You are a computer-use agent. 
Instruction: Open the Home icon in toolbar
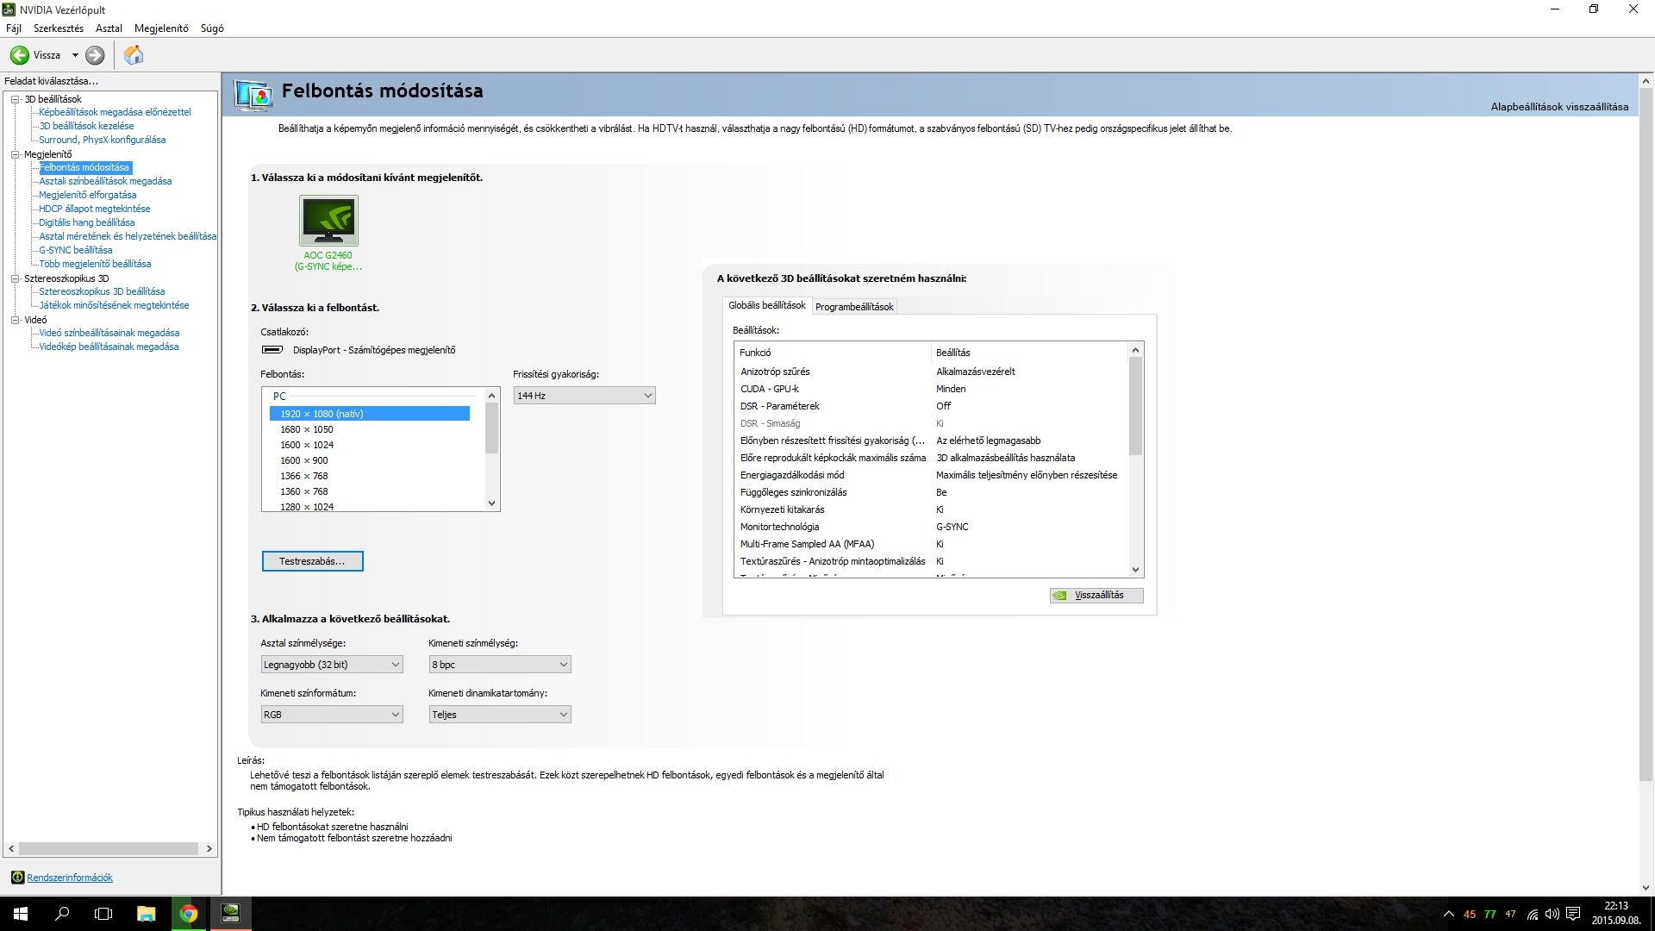[134, 55]
